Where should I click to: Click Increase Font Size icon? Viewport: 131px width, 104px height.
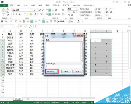pyautogui.click(x=40, y=10)
